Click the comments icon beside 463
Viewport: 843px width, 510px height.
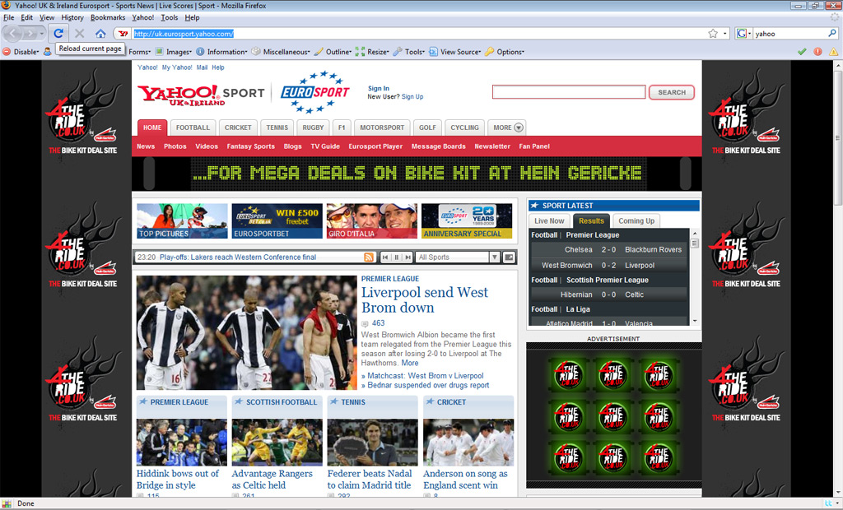tap(365, 323)
